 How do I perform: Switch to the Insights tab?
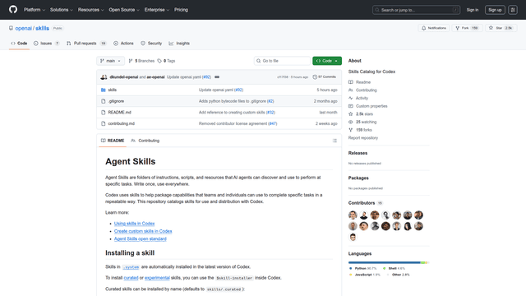[179, 44]
